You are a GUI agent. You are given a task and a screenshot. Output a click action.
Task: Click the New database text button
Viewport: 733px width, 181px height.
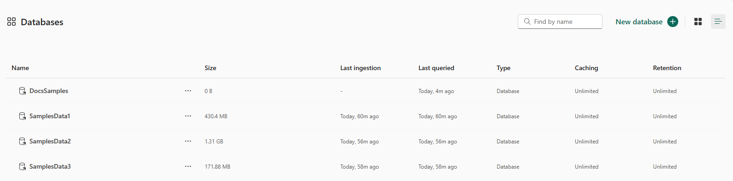pos(639,22)
